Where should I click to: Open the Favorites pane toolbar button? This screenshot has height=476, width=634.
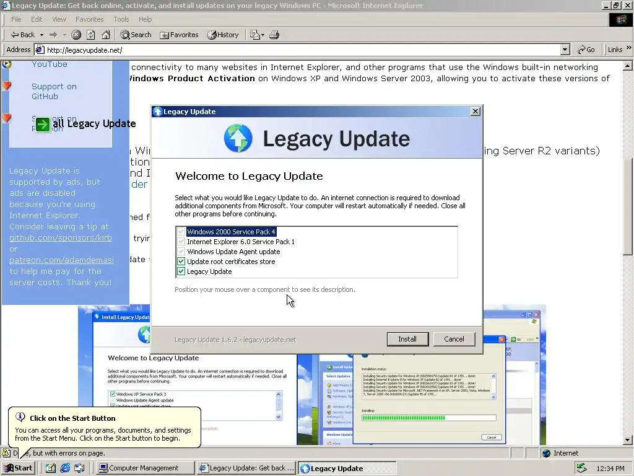coord(179,35)
